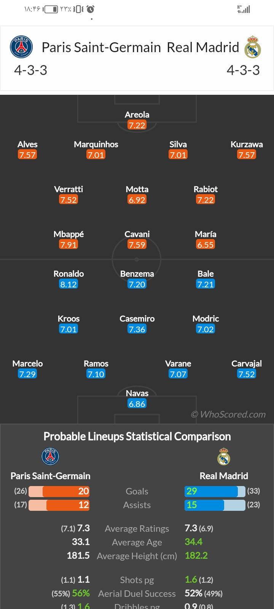Image resolution: width=274 pixels, height=609 pixels.
Task: Select goalkeeper Areola on the pitch
Action: point(137,115)
